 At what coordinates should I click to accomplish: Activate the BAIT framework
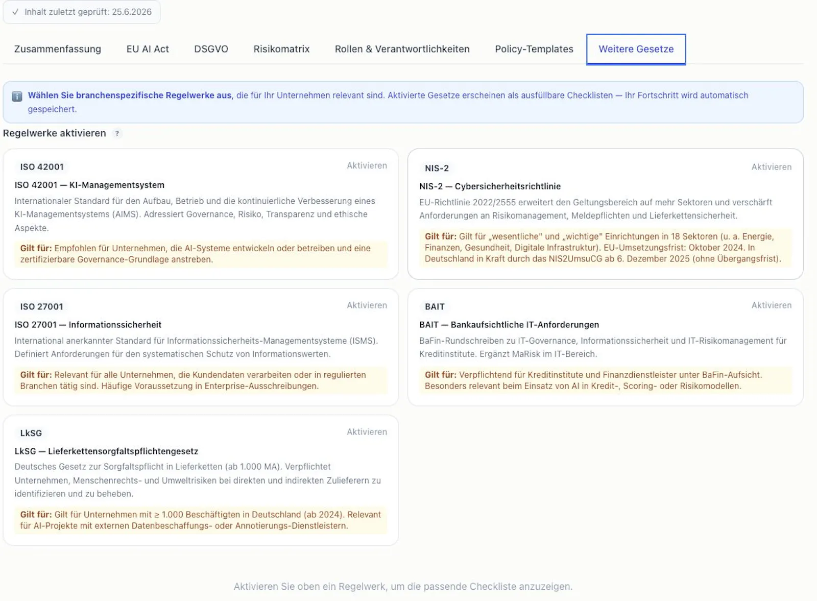tap(771, 305)
